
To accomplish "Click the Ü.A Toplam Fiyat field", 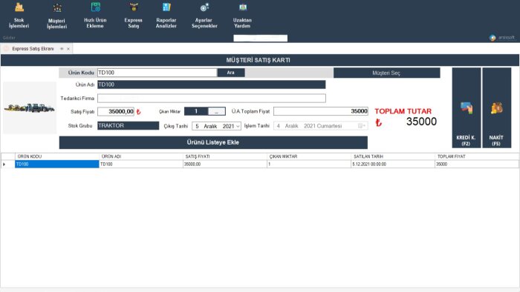I will pyautogui.click(x=321, y=111).
